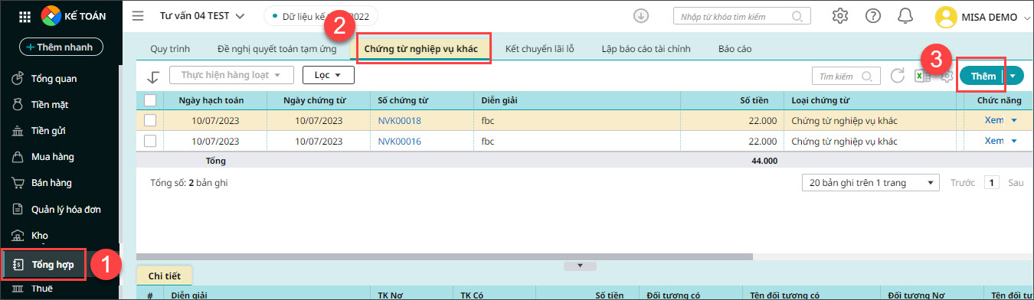Screen dimensions: 1034x300
Task: Collapse the detail panel splitter arrow
Action: point(580,266)
